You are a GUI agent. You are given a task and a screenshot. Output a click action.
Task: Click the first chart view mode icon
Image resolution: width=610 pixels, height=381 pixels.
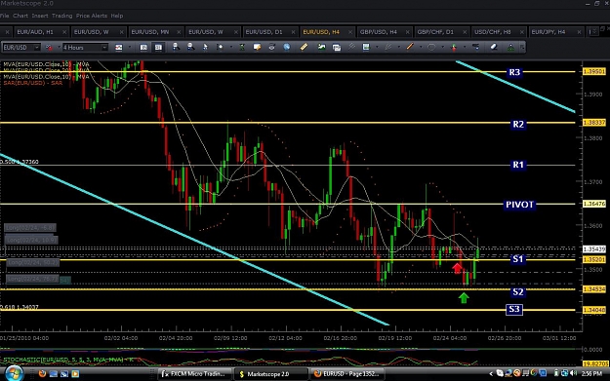click(x=143, y=48)
